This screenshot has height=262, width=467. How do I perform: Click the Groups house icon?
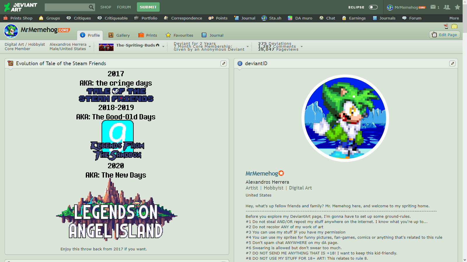[41, 18]
